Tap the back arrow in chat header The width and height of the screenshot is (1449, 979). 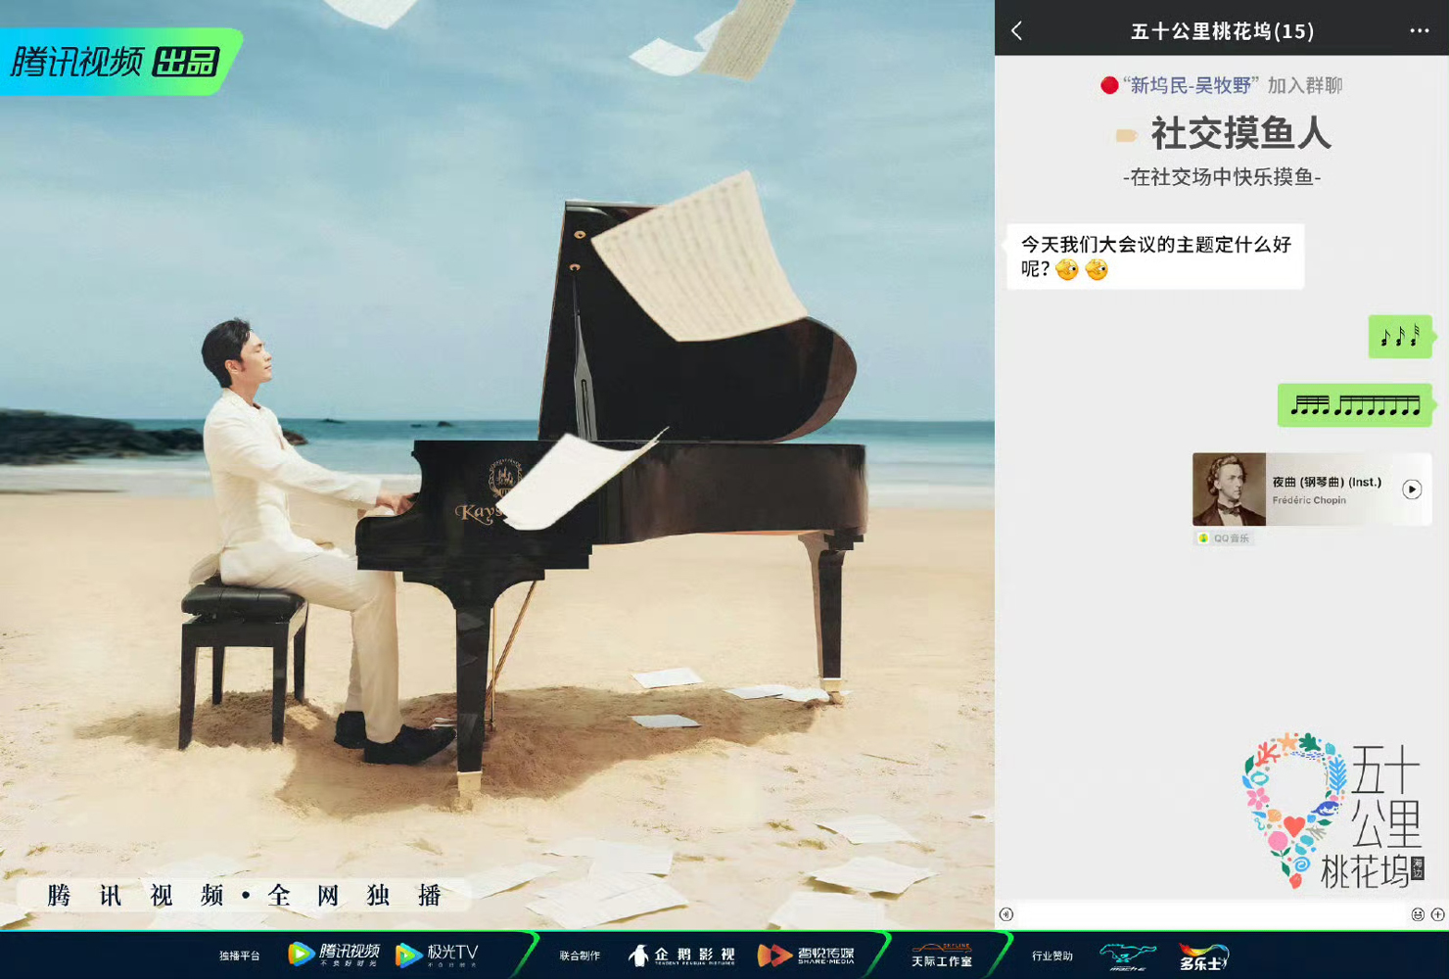coord(1017,31)
